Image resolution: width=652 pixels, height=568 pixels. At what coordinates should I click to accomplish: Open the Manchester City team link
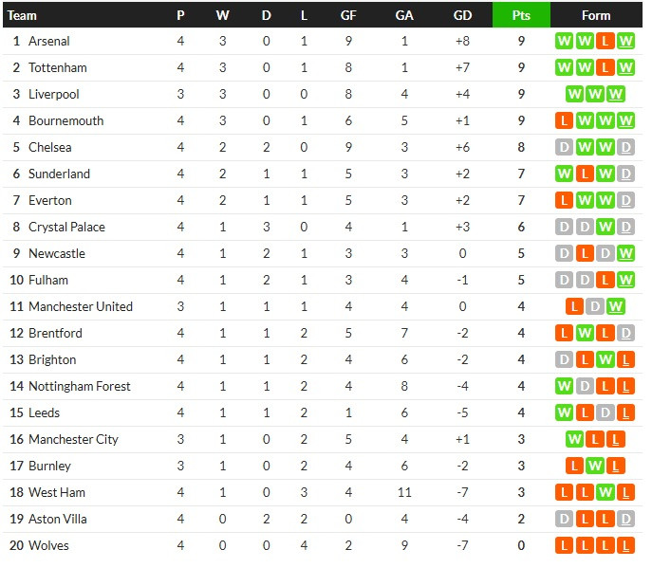click(x=73, y=440)
